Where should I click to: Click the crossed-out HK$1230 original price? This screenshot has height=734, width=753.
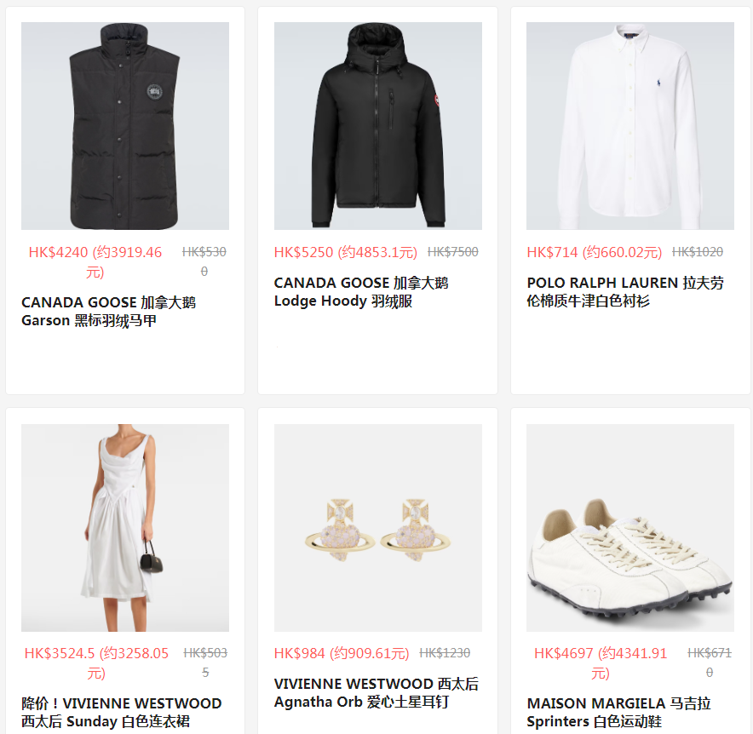(x=445, y=653)
